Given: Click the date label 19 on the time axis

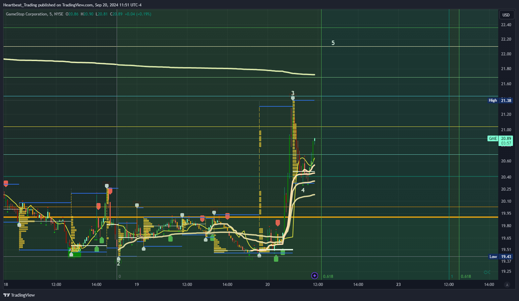Looking at the screenshot, I should pos(137,285).
